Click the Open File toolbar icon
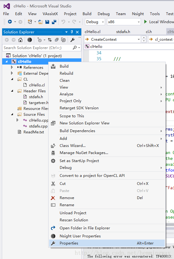The width and height of the screenshot is (174, 259). click(x=40, y=22)
